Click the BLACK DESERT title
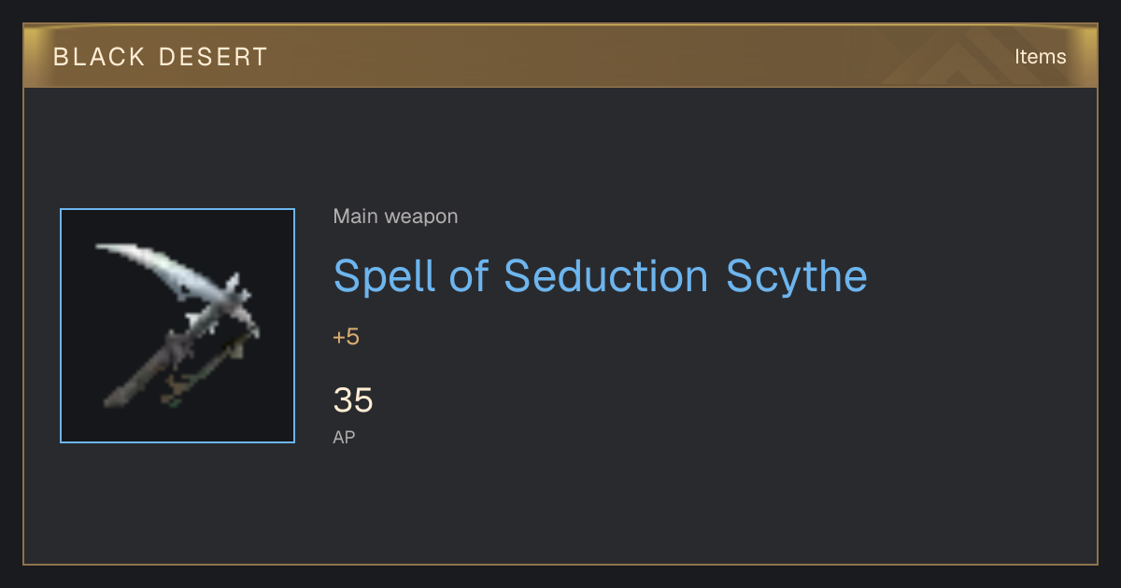The image size is (1121, 588). pos(161,57)
